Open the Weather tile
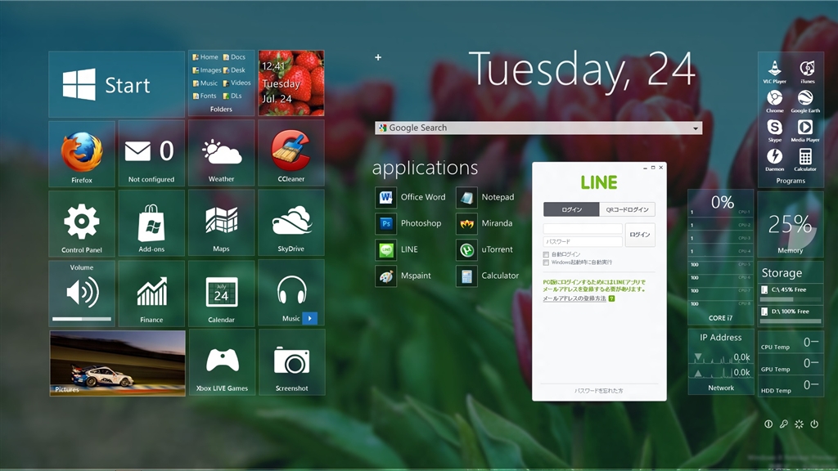The image size is (838, 471). click(221, 154)
